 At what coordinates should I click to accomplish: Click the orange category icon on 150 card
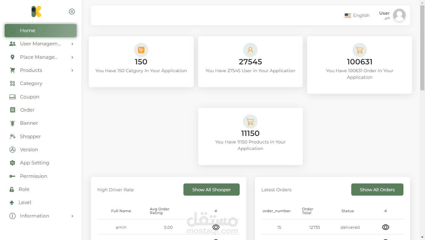(141, 50)
